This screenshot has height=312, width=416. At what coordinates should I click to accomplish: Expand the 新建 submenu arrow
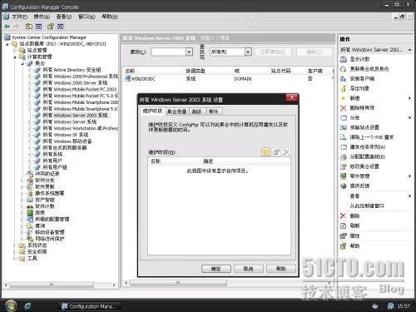coord(409,98)
